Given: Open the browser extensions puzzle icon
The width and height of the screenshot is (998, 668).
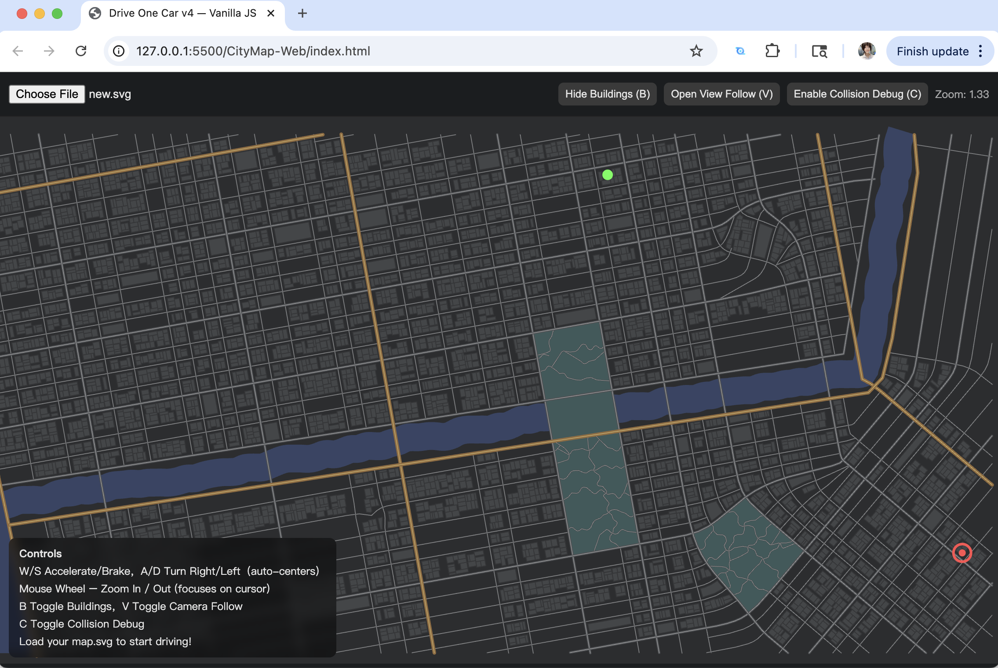Looking at the screenshot, I should coord(772,51).
